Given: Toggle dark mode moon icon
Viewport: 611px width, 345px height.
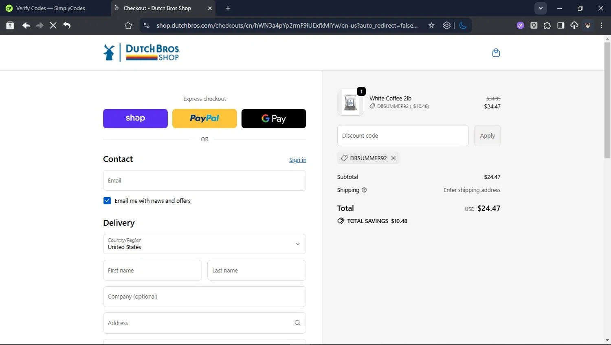Looking at the screenshot, I should tap(463, 25).
